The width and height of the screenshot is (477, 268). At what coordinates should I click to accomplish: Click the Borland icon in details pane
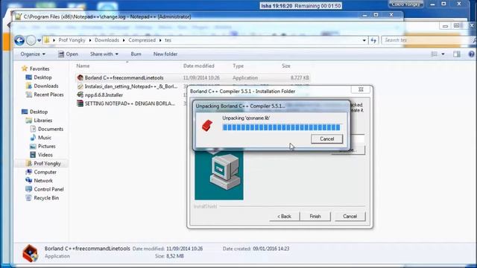point(30,253)
